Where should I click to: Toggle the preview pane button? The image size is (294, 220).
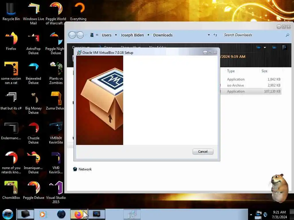(274, 48)
